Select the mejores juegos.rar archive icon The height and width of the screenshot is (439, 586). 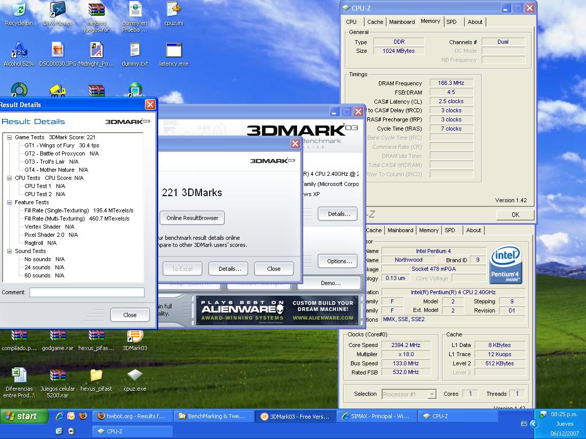point(97,17)
